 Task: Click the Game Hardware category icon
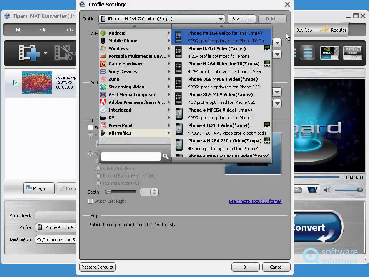103,64
